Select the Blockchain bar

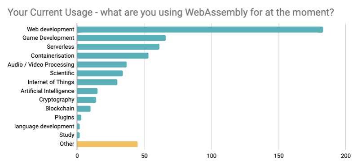coord(84,109)
